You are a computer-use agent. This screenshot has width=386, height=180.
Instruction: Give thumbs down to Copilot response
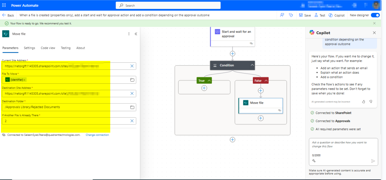point(371,102)
